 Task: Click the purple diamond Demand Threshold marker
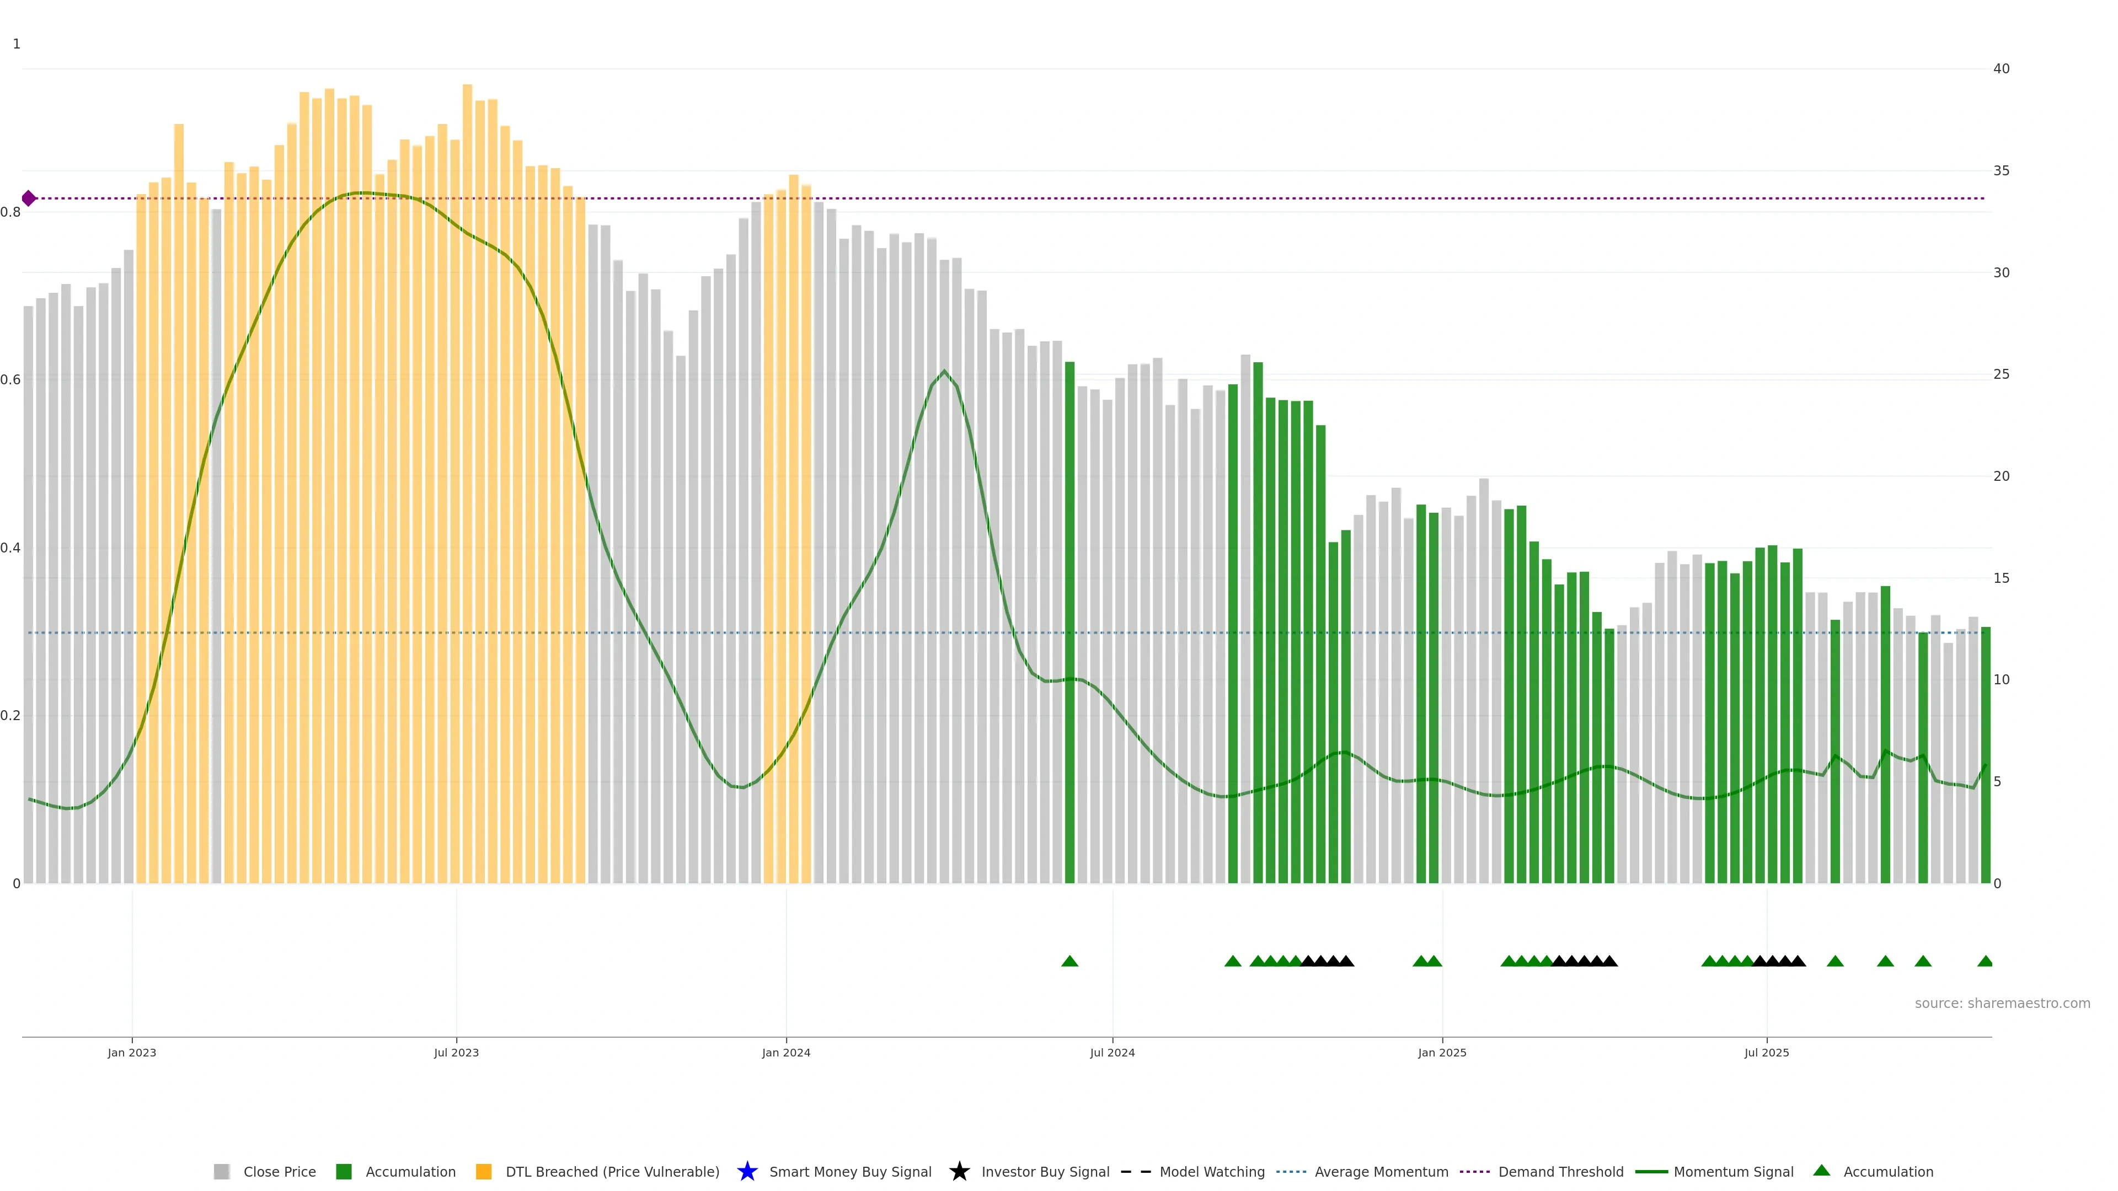tap(29, 198)
